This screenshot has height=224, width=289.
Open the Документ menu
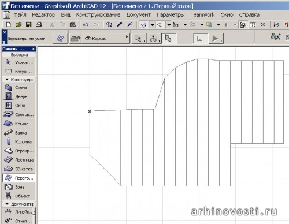click(138, 14)
